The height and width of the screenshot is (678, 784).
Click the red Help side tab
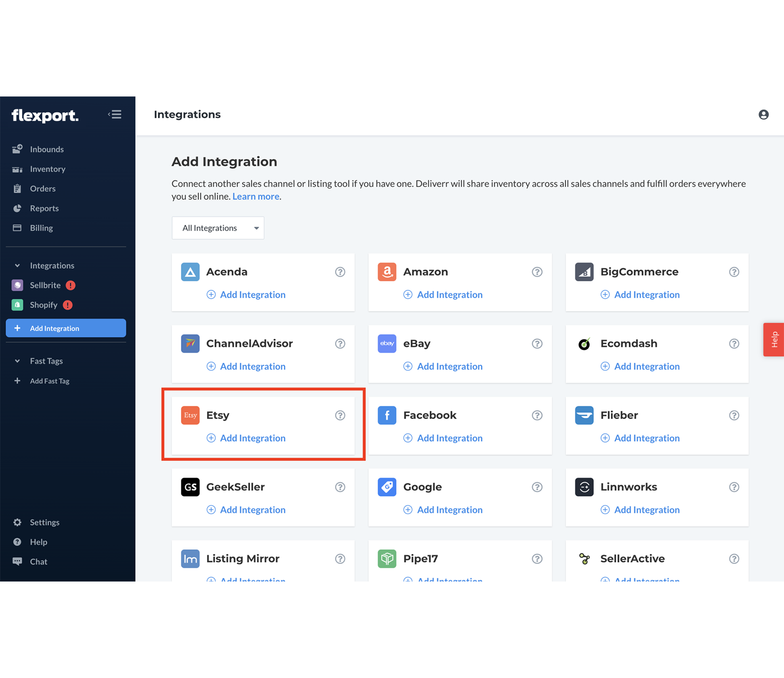click(774, 340)
